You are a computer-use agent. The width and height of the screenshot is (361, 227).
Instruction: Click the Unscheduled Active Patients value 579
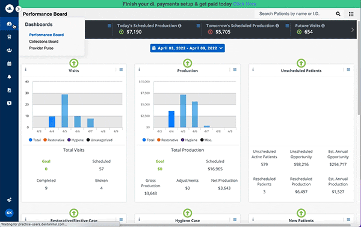tap(264, 164)
